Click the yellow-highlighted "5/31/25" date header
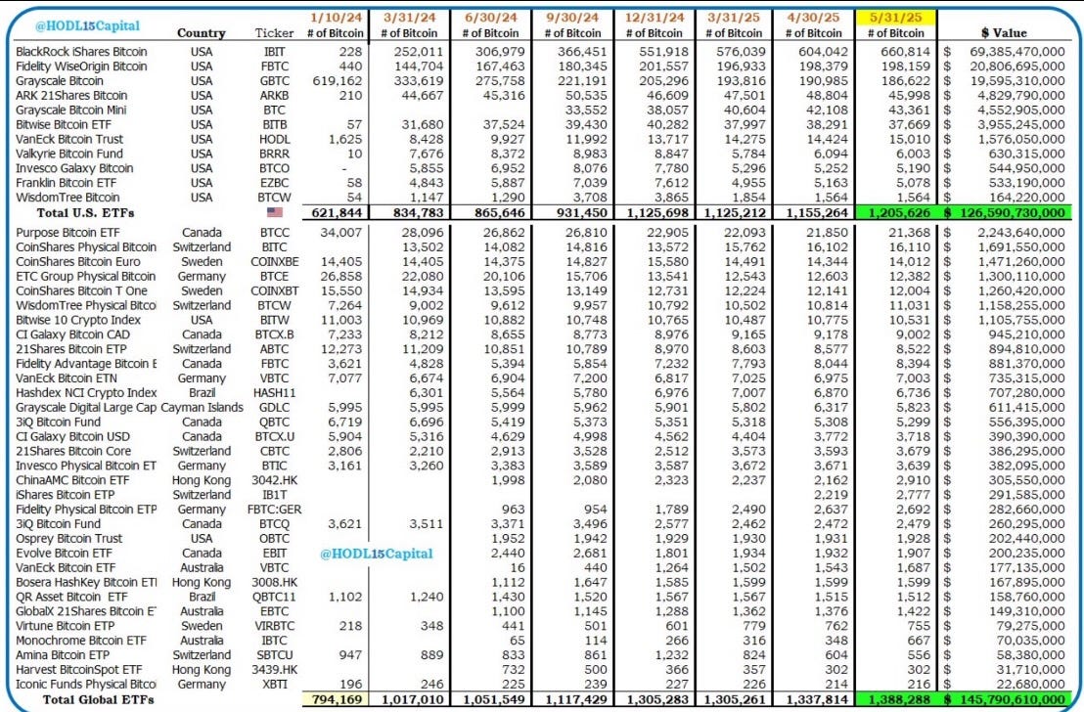 pos(896,18)
